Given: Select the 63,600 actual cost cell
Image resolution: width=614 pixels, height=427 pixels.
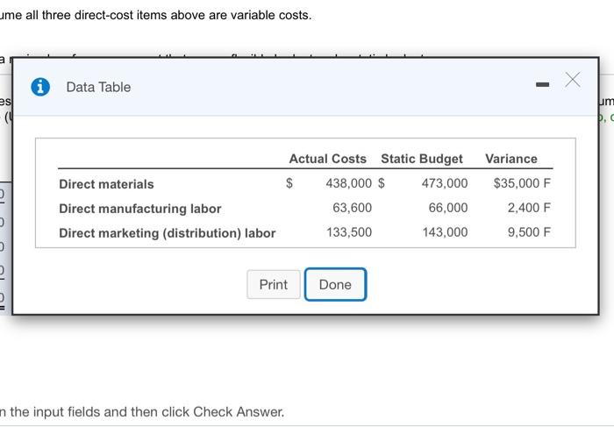Looking at the screenshot, I should 352,209.
